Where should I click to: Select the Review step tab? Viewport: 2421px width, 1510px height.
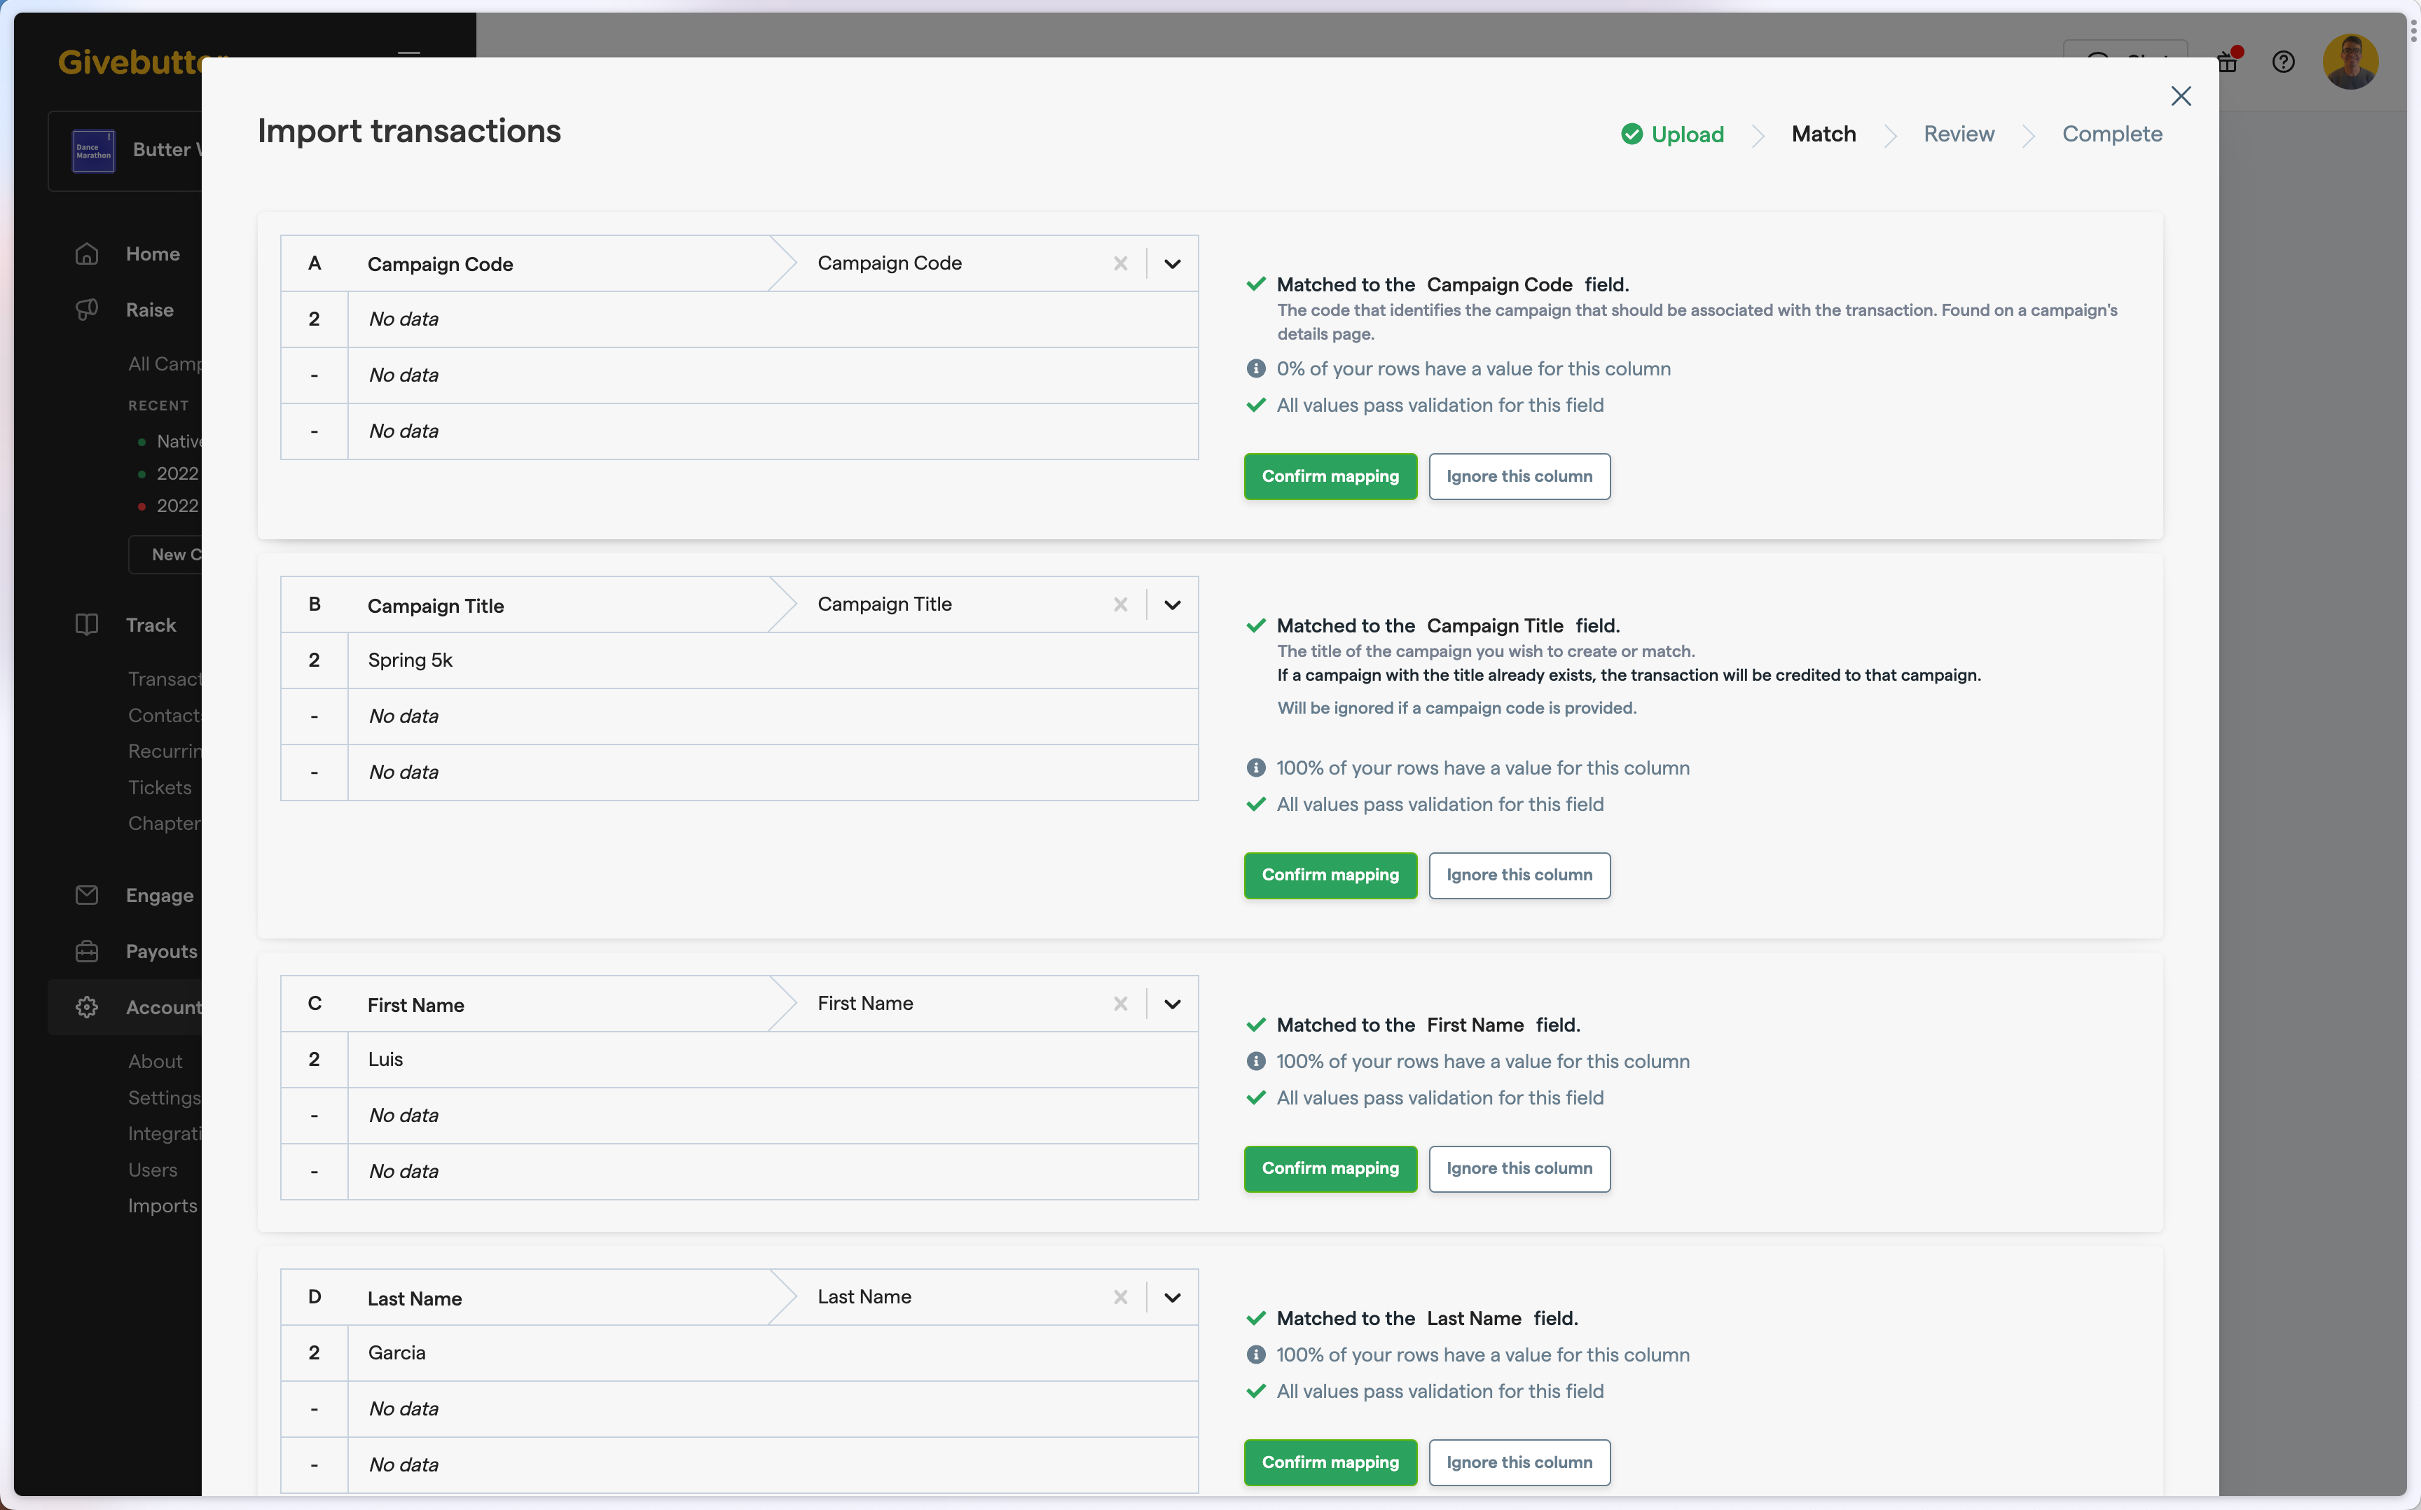click(x=1959, y=134)
